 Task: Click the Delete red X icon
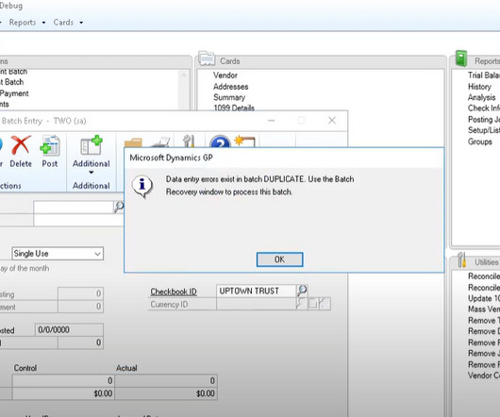(21, 145)
